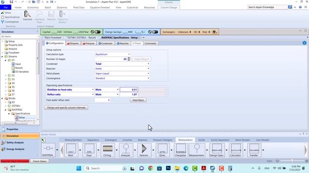Open Convergence shortcut in ribbon
Screen dimensions: 309x173
coord(10,22)
